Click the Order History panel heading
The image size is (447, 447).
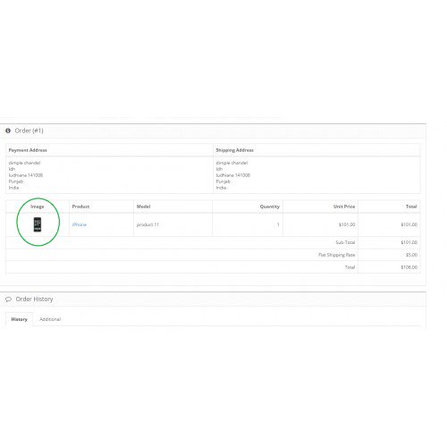pyautogui.click(x=34, y=299)
